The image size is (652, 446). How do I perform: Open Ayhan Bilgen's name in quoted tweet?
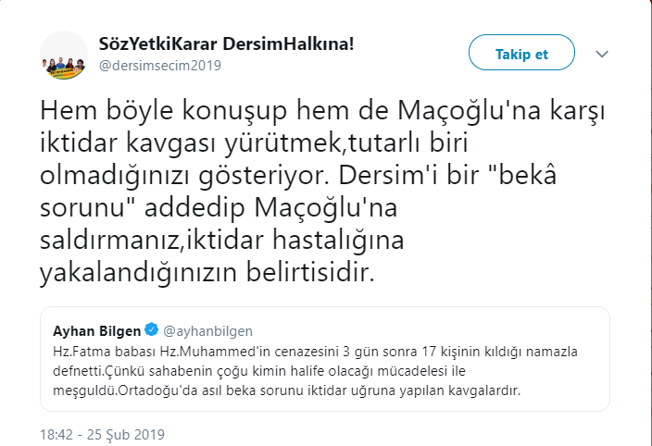click(98, 330)
